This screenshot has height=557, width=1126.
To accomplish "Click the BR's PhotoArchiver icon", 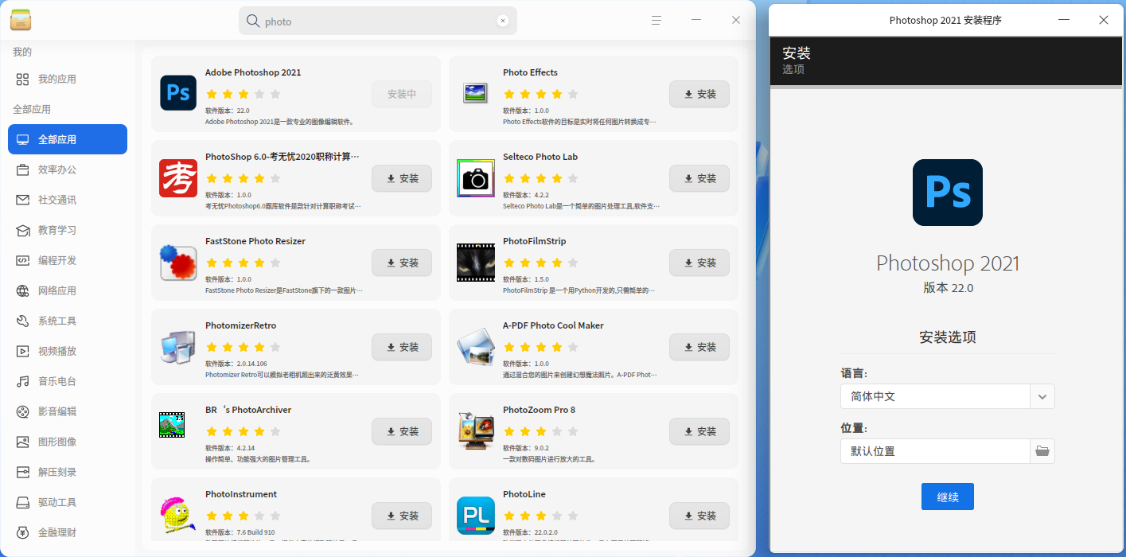I will (172, 425).
